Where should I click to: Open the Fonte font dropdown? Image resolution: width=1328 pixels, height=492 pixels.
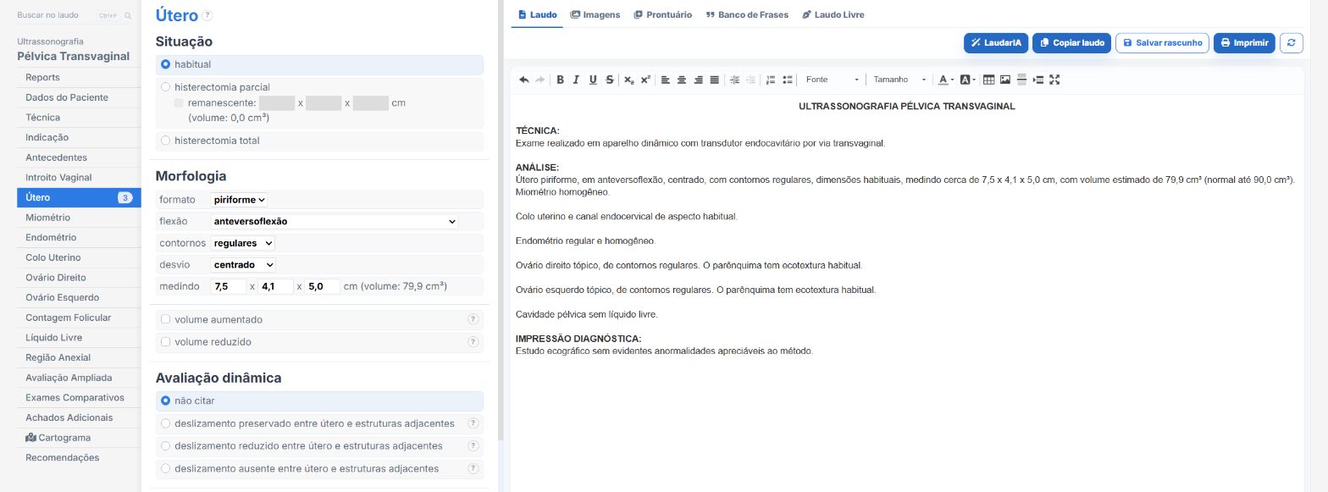[x=832, y=80]
